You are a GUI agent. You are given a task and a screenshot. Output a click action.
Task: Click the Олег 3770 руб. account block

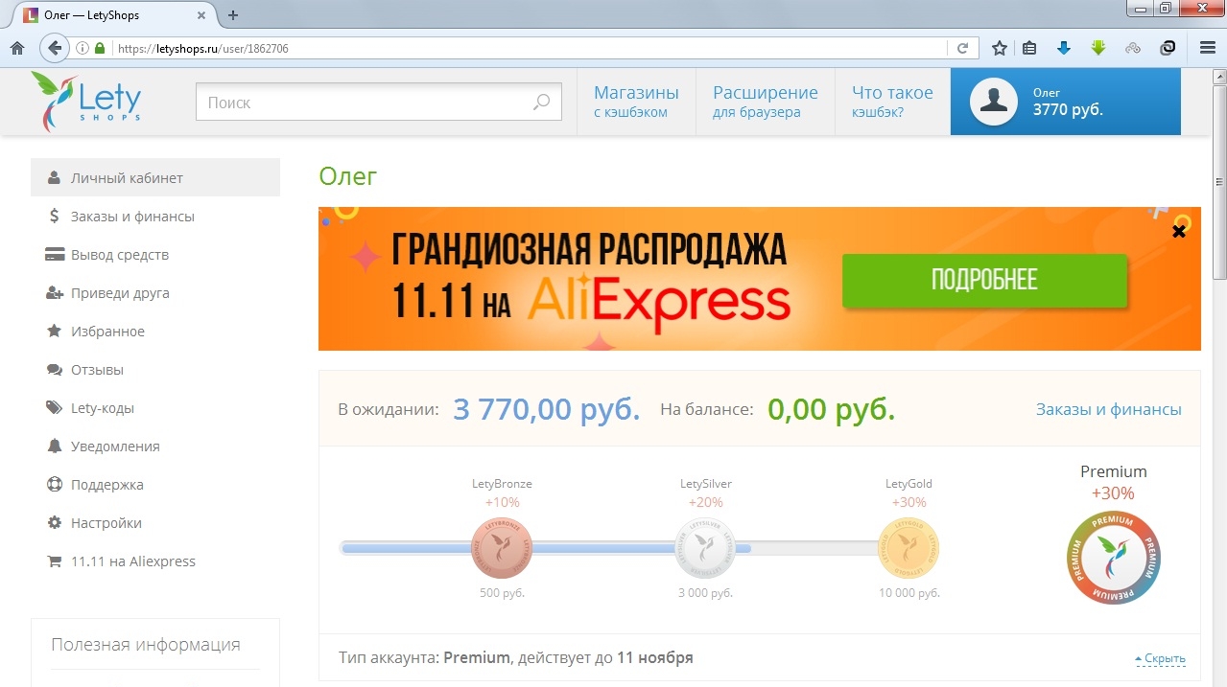(x=1066, y=102)
